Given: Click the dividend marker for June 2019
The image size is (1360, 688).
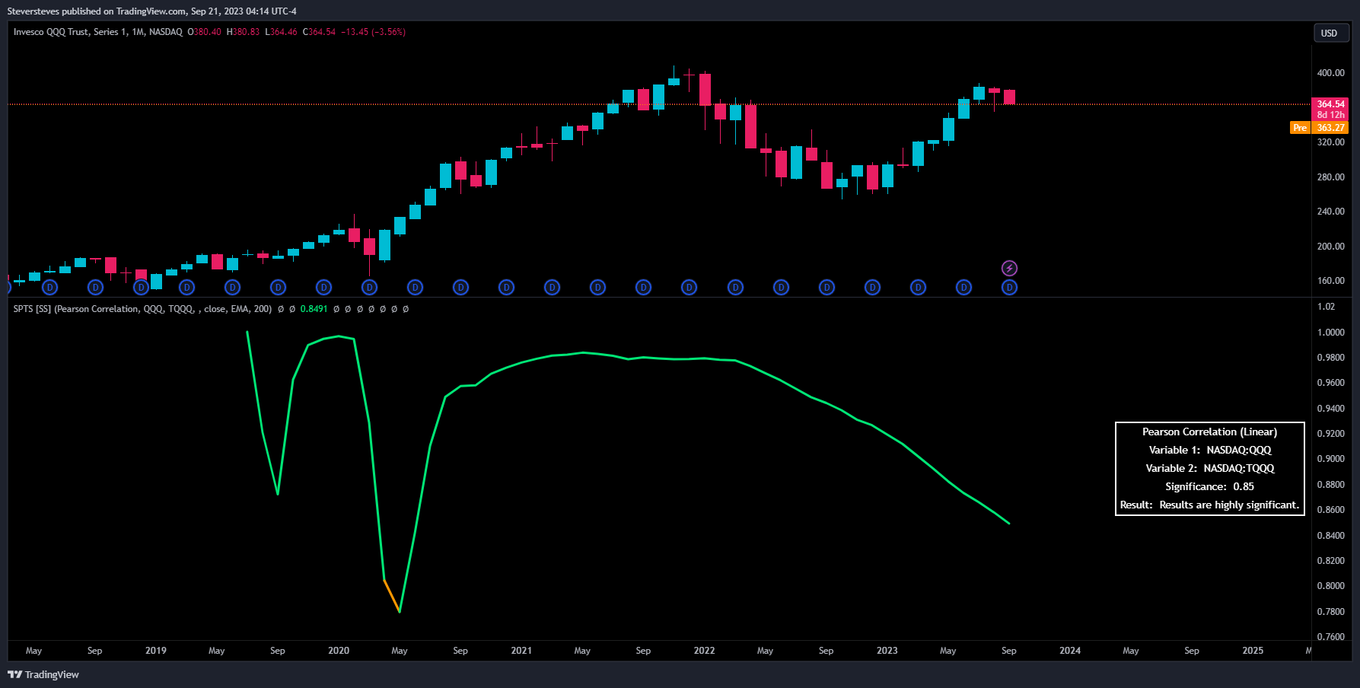Looking at the screenshot, I should 232,287.
